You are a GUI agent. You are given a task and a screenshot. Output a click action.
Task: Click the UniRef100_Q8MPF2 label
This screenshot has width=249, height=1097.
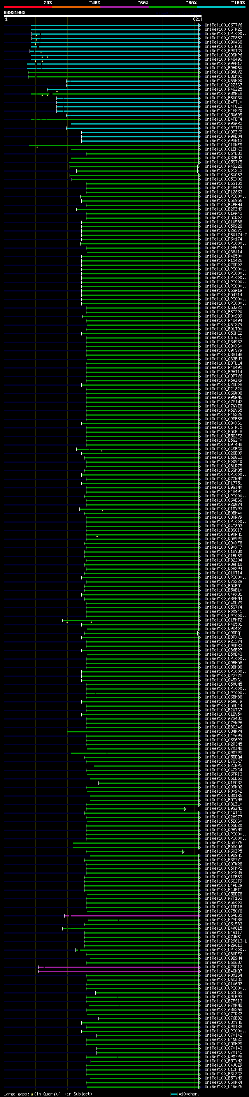tap(223, 954)
